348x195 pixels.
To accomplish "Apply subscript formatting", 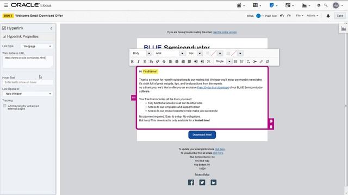I will (x=151, y=61).
